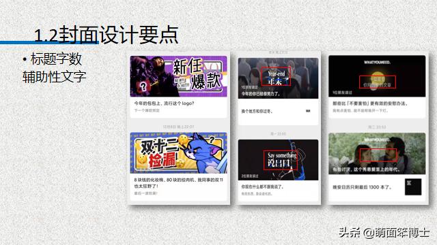This screenshot has width=437, height=245.
Task: Click the text 辅助性文字
Action: click(54, 77)
